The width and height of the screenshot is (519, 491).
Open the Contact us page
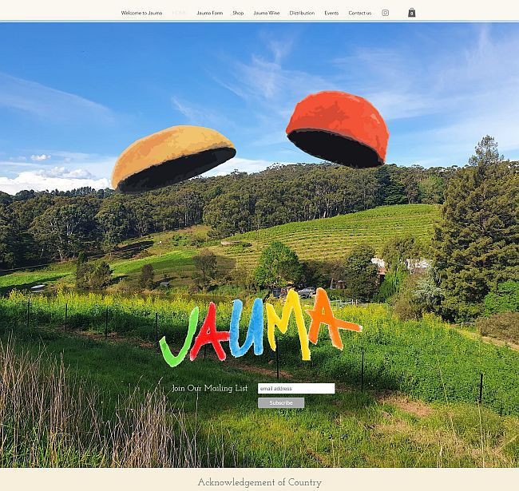pyautogui.click(x=360, y=14)
